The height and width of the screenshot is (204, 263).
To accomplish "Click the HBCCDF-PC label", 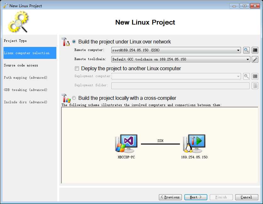I will click(x=126, y=157).
